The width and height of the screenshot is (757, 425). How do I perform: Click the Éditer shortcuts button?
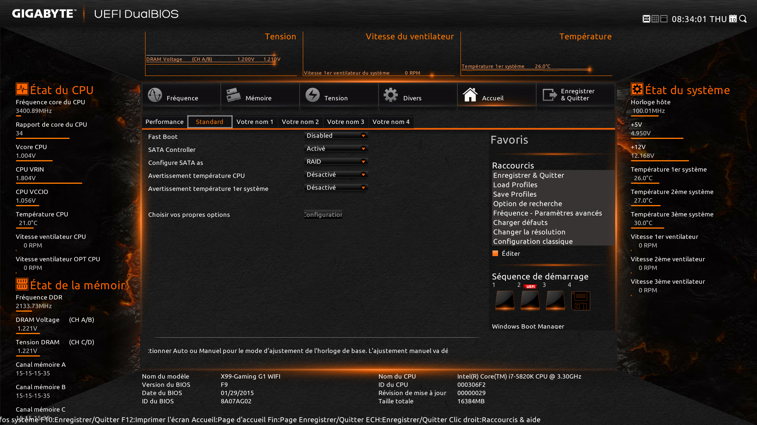click(506, 253)
